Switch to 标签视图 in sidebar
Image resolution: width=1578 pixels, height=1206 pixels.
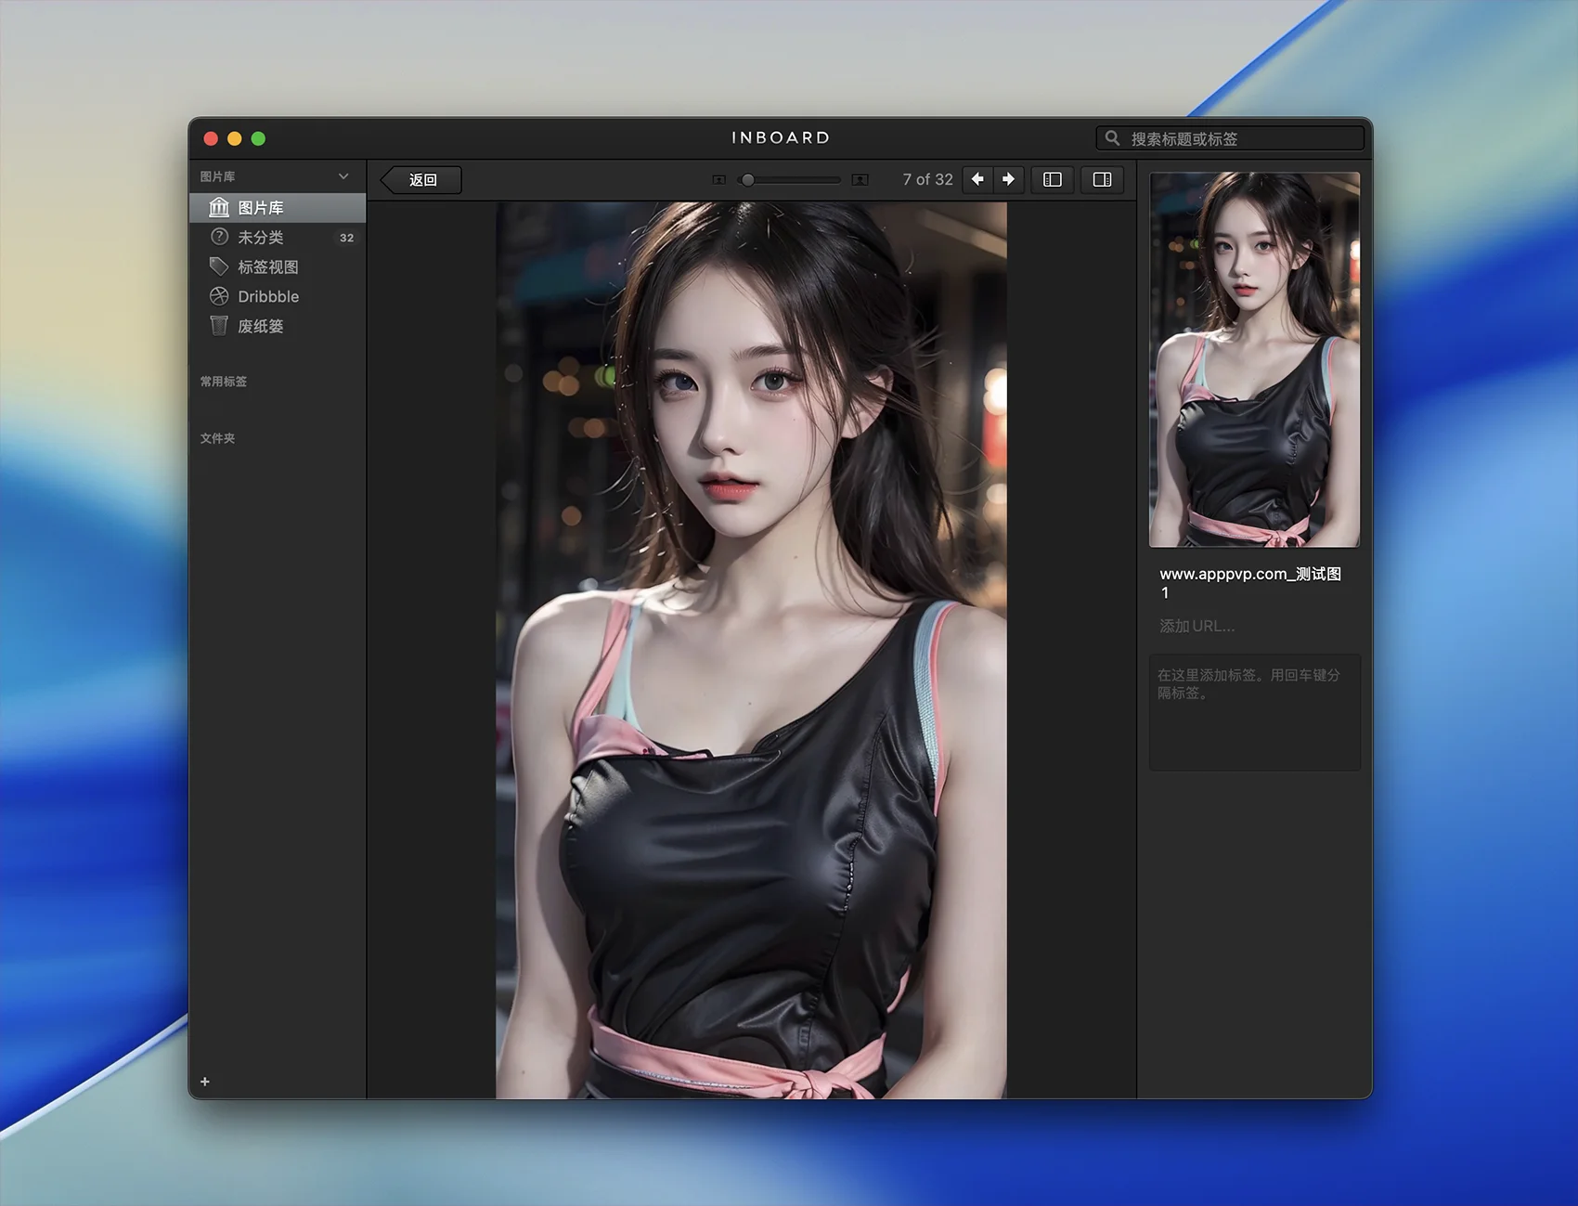pyautogui.click(x=267, y=267)
